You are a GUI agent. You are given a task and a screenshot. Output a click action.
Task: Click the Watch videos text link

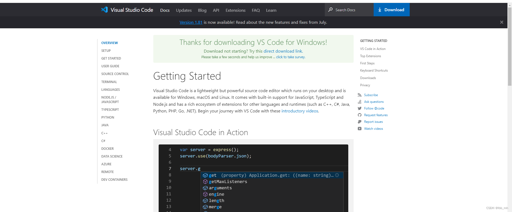(374, 129)
